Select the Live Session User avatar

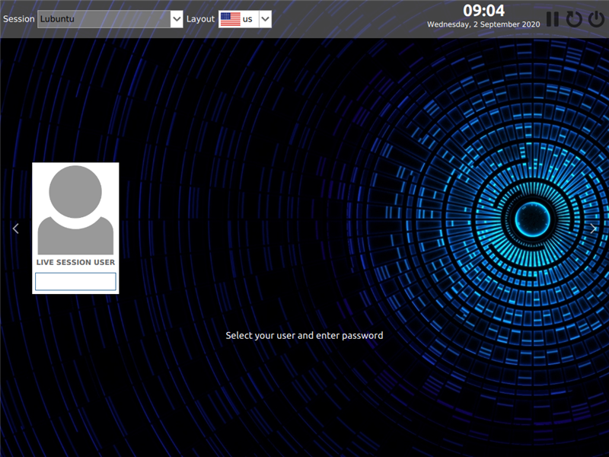pos(75,210)
